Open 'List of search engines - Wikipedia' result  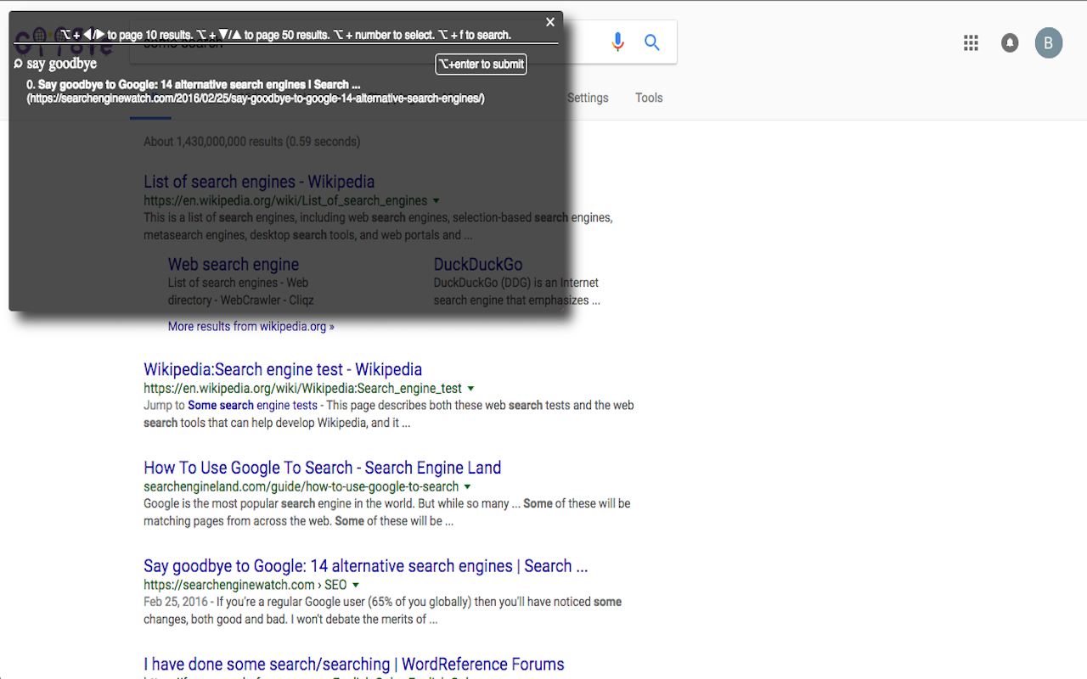click(259, 182)
